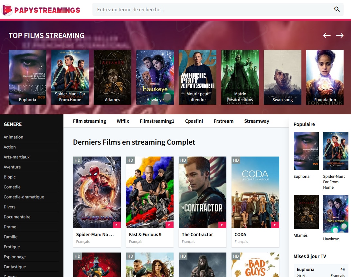This screenshot has width=351, height=277.
Task: Click the play icon on Spider-Man: No Way Home
Action: click(116, 225)
